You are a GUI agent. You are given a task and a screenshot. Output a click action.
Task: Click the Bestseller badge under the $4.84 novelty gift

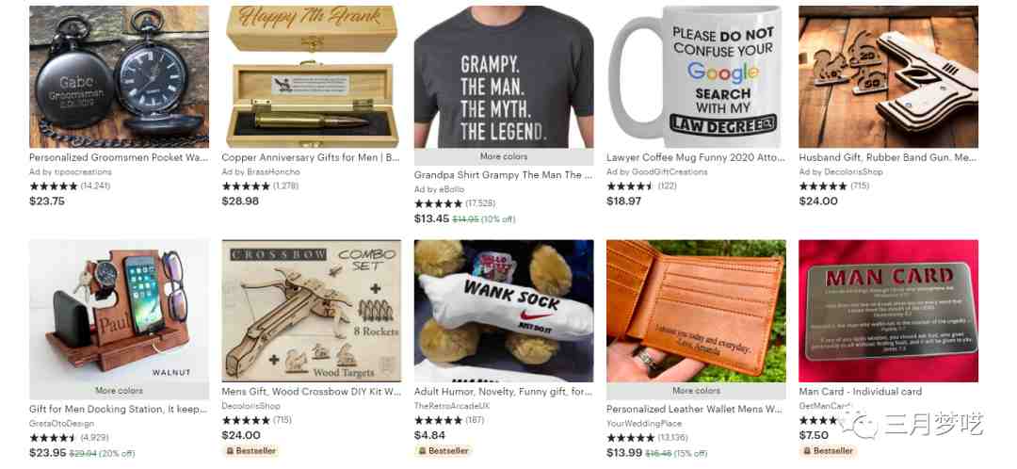(443, 451)
